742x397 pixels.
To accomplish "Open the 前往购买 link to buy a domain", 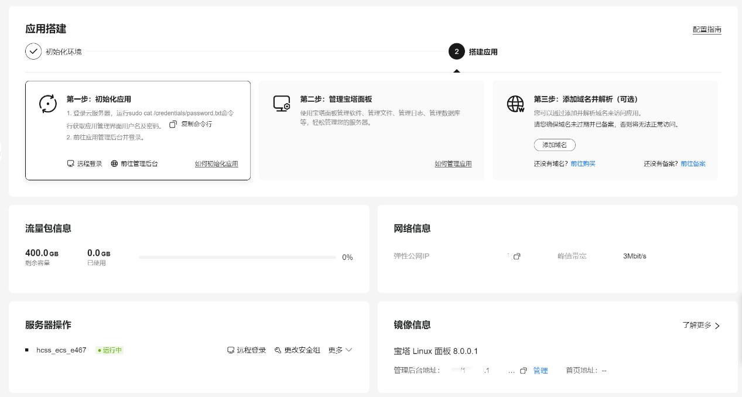I will click(x=583, y=164).
